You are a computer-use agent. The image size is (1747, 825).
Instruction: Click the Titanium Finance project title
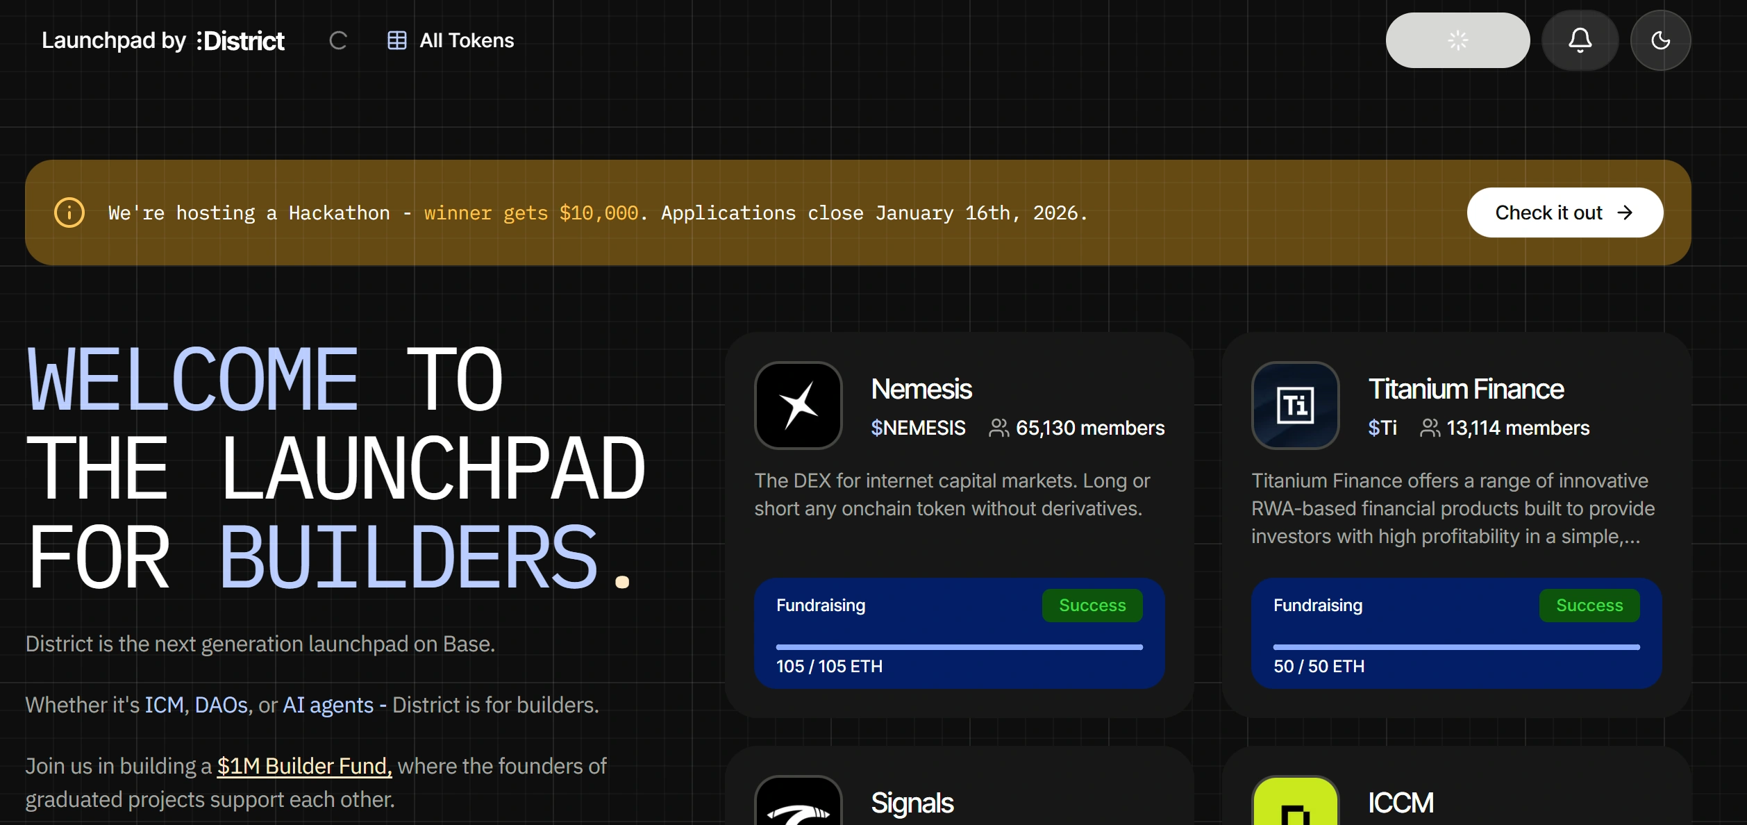pyautogui.click(x=1465, y=389)
